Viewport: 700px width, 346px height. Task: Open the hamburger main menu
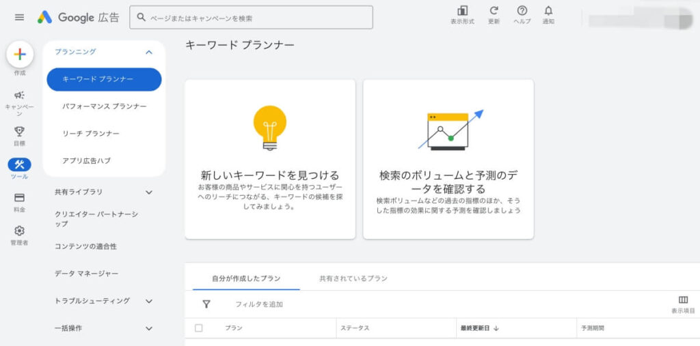point(19,17)
